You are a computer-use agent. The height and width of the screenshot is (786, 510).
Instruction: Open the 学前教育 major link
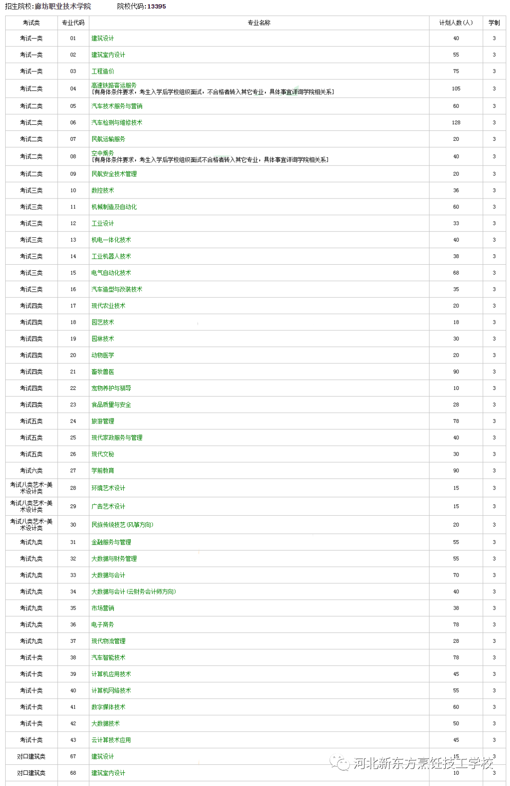pyautogui.click(x=102, y=470)
